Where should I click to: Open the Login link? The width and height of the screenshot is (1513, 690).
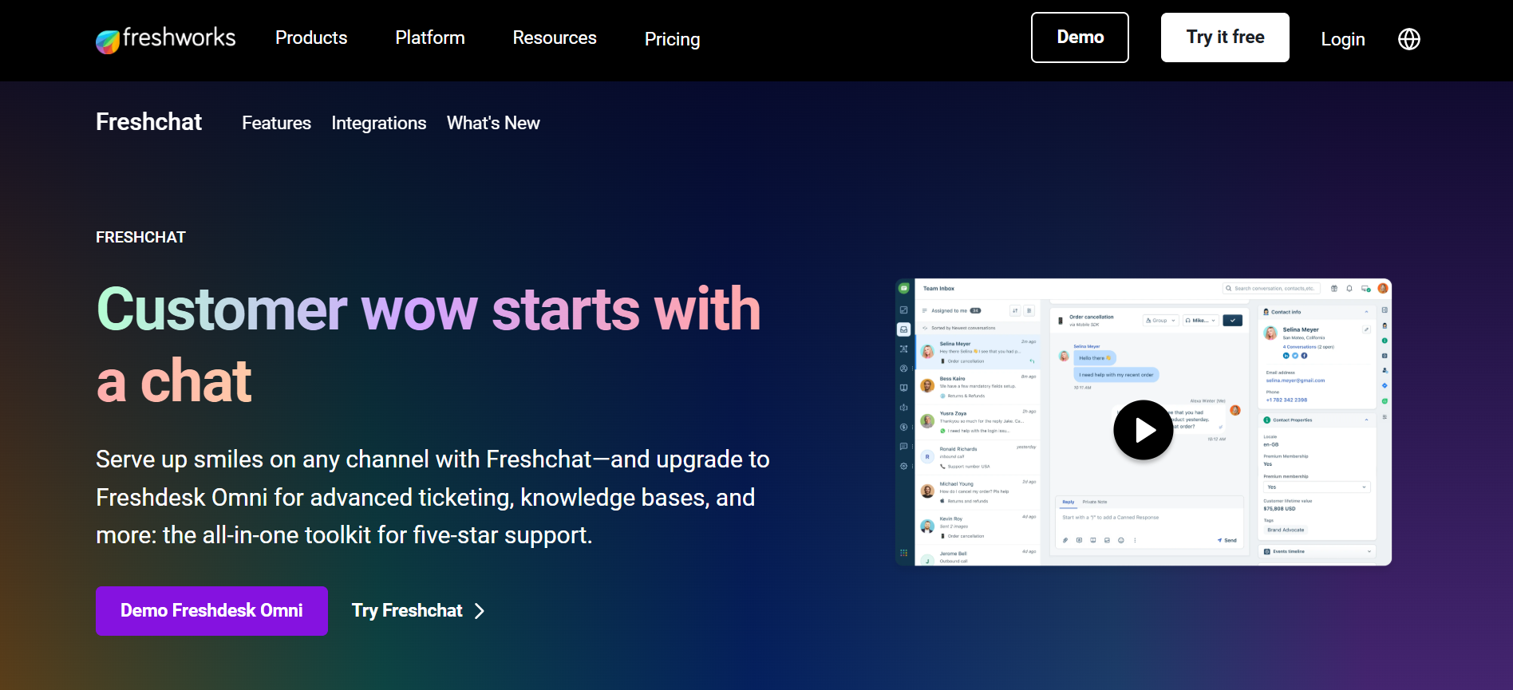point(1343,39)
